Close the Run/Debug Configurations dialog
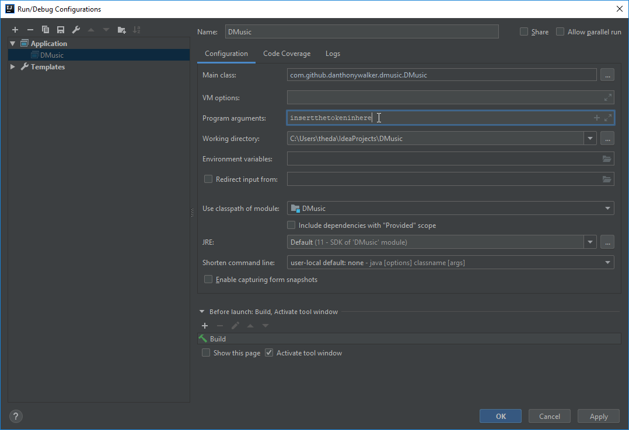Image resolution: width=629 pixels, height=430 pixels. point(620,9)
